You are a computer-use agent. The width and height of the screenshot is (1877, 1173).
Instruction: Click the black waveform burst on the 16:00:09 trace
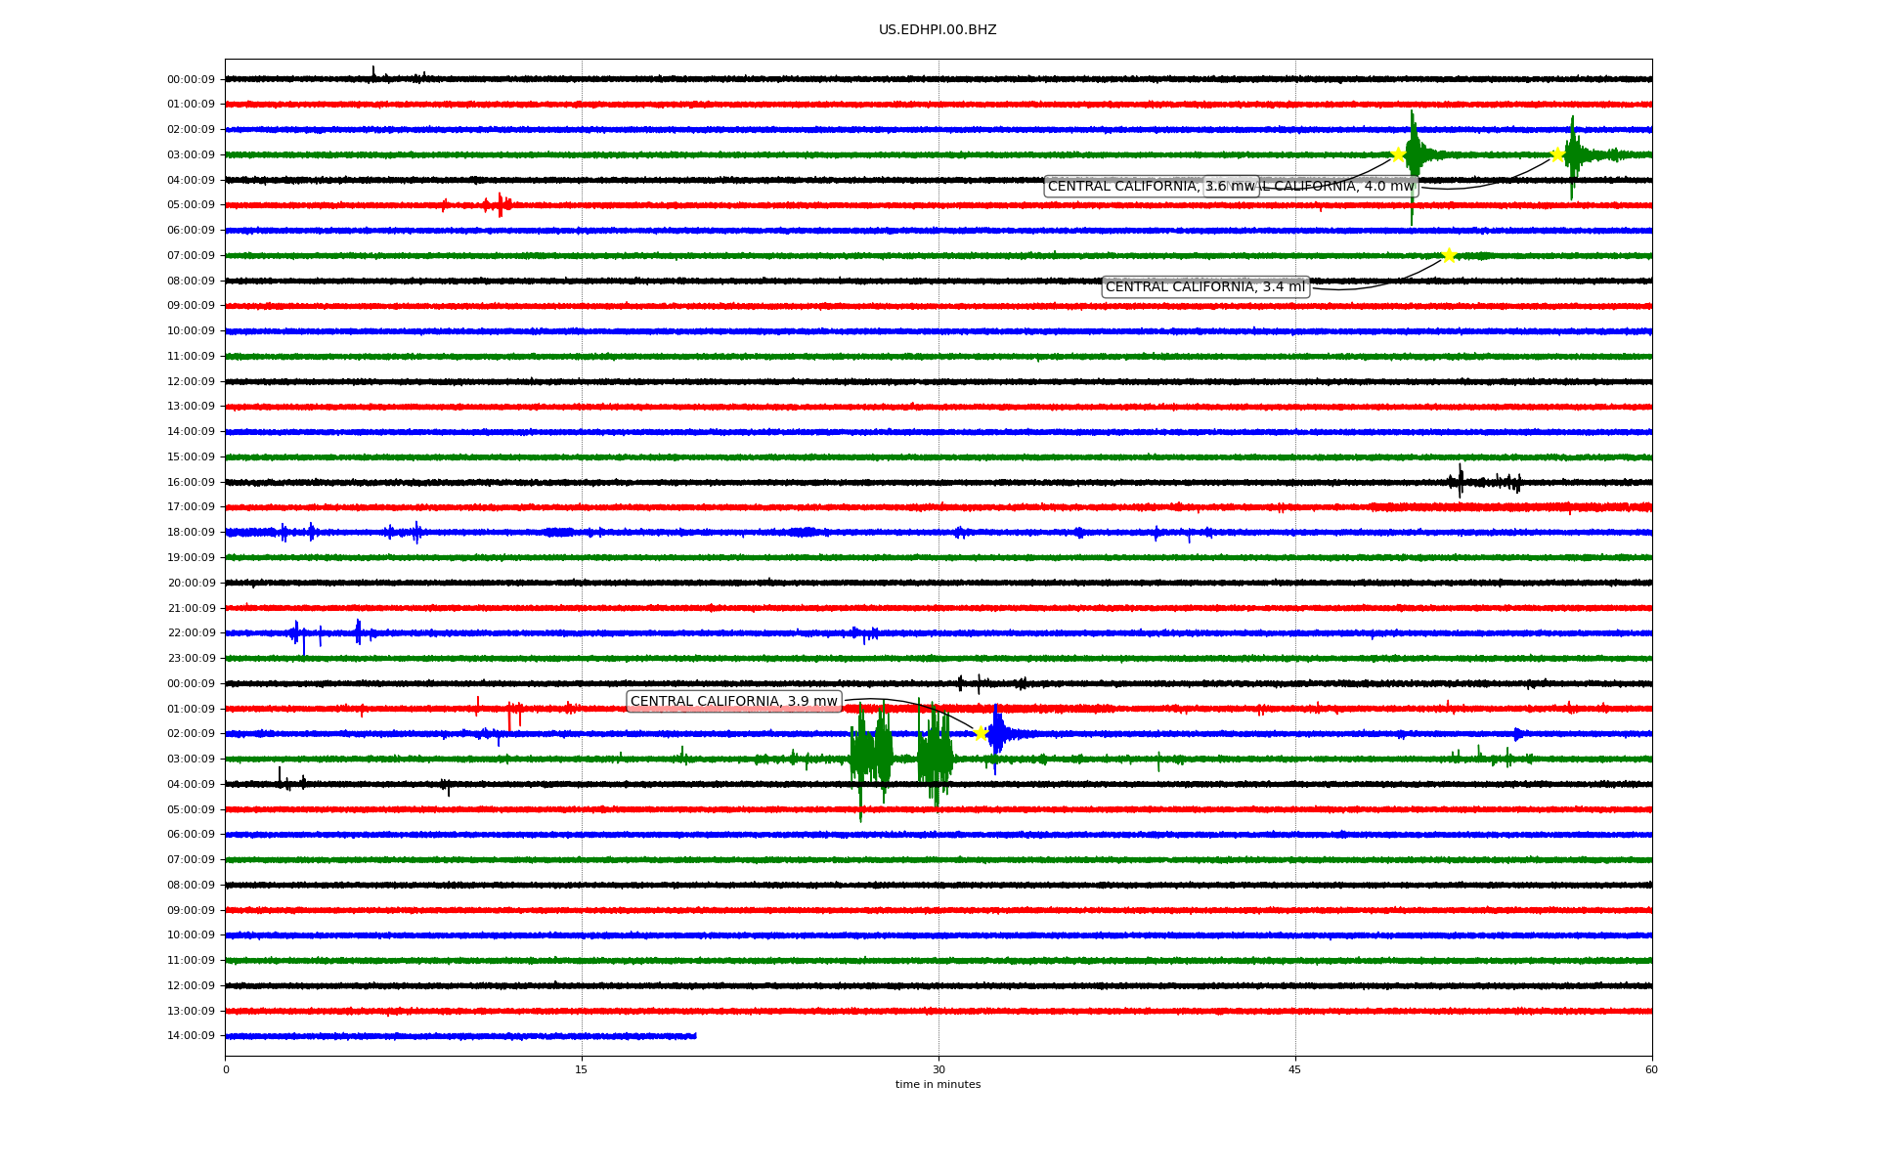(1461, 481)
